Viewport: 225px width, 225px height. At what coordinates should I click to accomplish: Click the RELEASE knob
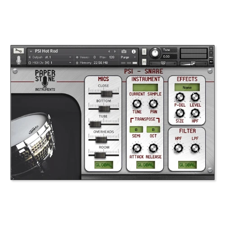pyautogui.click(x=153, y=148)
